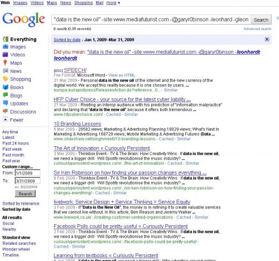Select Past week time filter
The height and width of the screenshot is (261, 279).
[12, 149]
